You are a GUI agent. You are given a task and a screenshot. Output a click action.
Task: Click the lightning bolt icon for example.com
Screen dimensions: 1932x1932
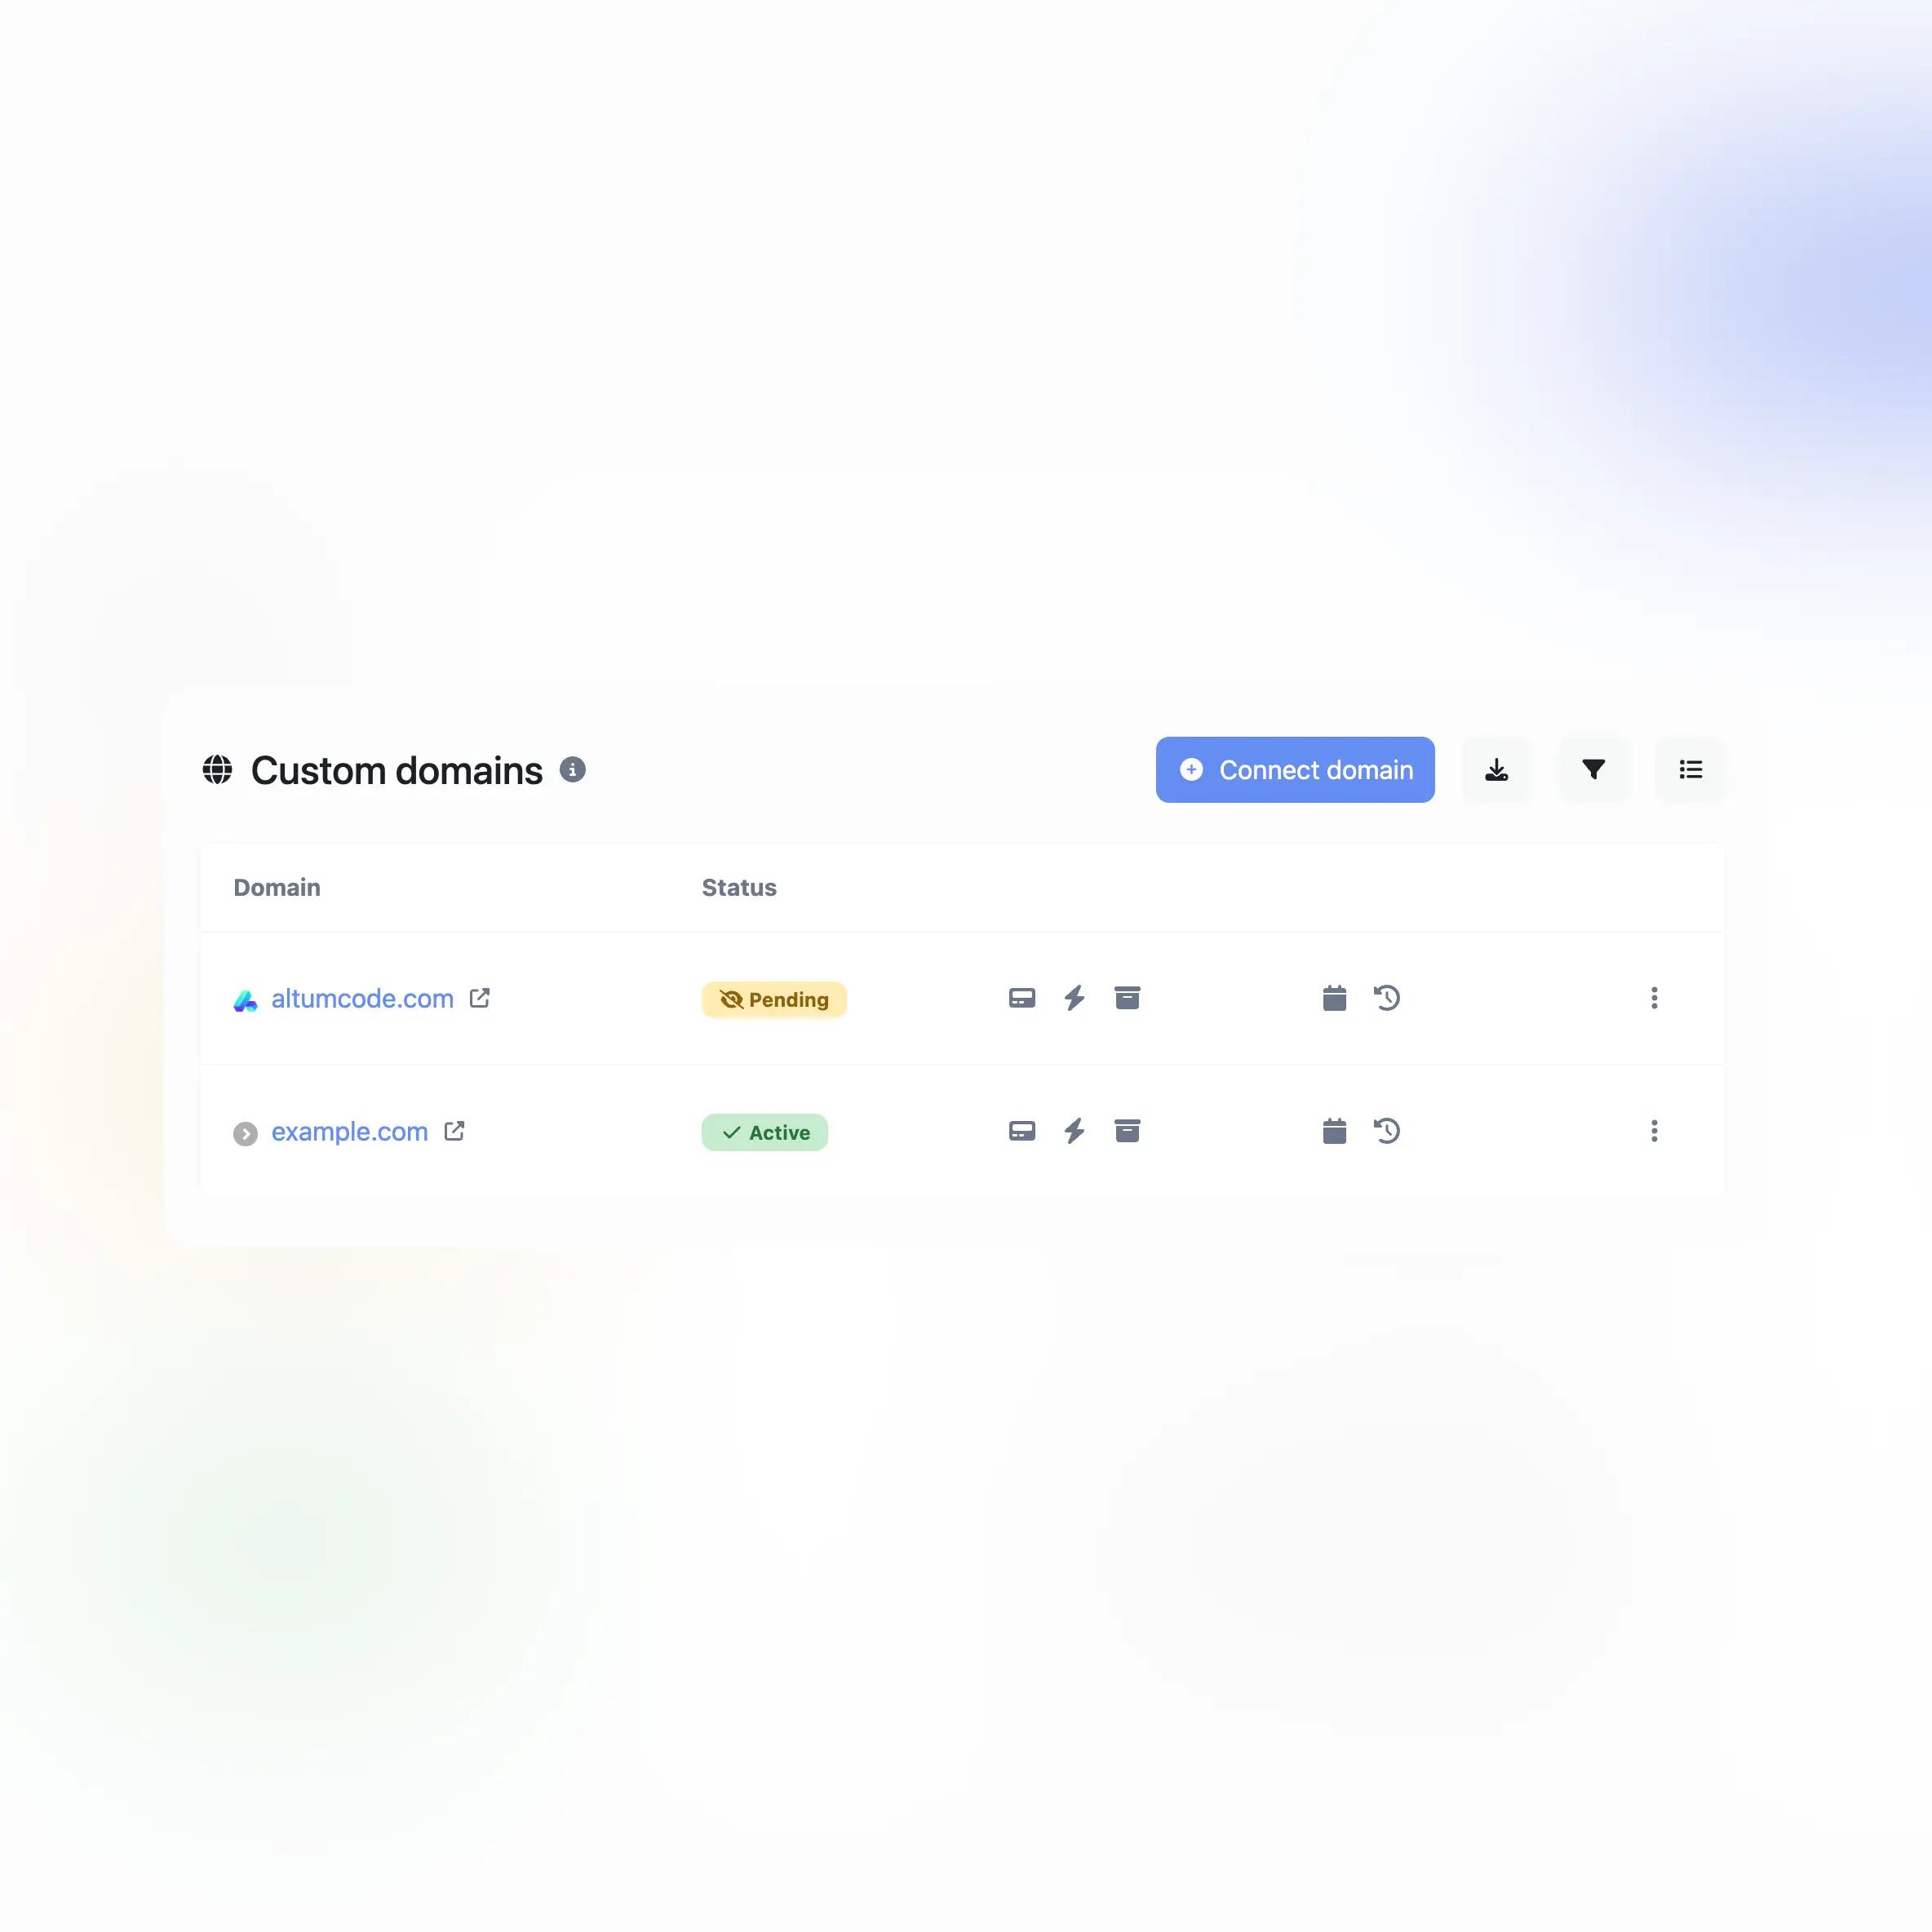[1074, 1131]
